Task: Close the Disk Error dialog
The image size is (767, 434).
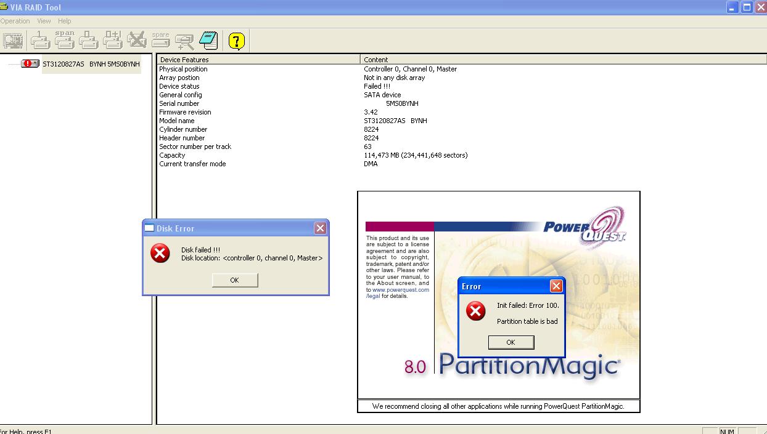Action: pyautogui.click(x=320, y=228)
